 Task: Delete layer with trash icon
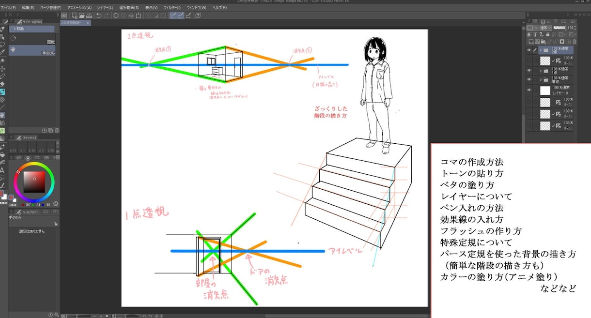pos(575,42)
